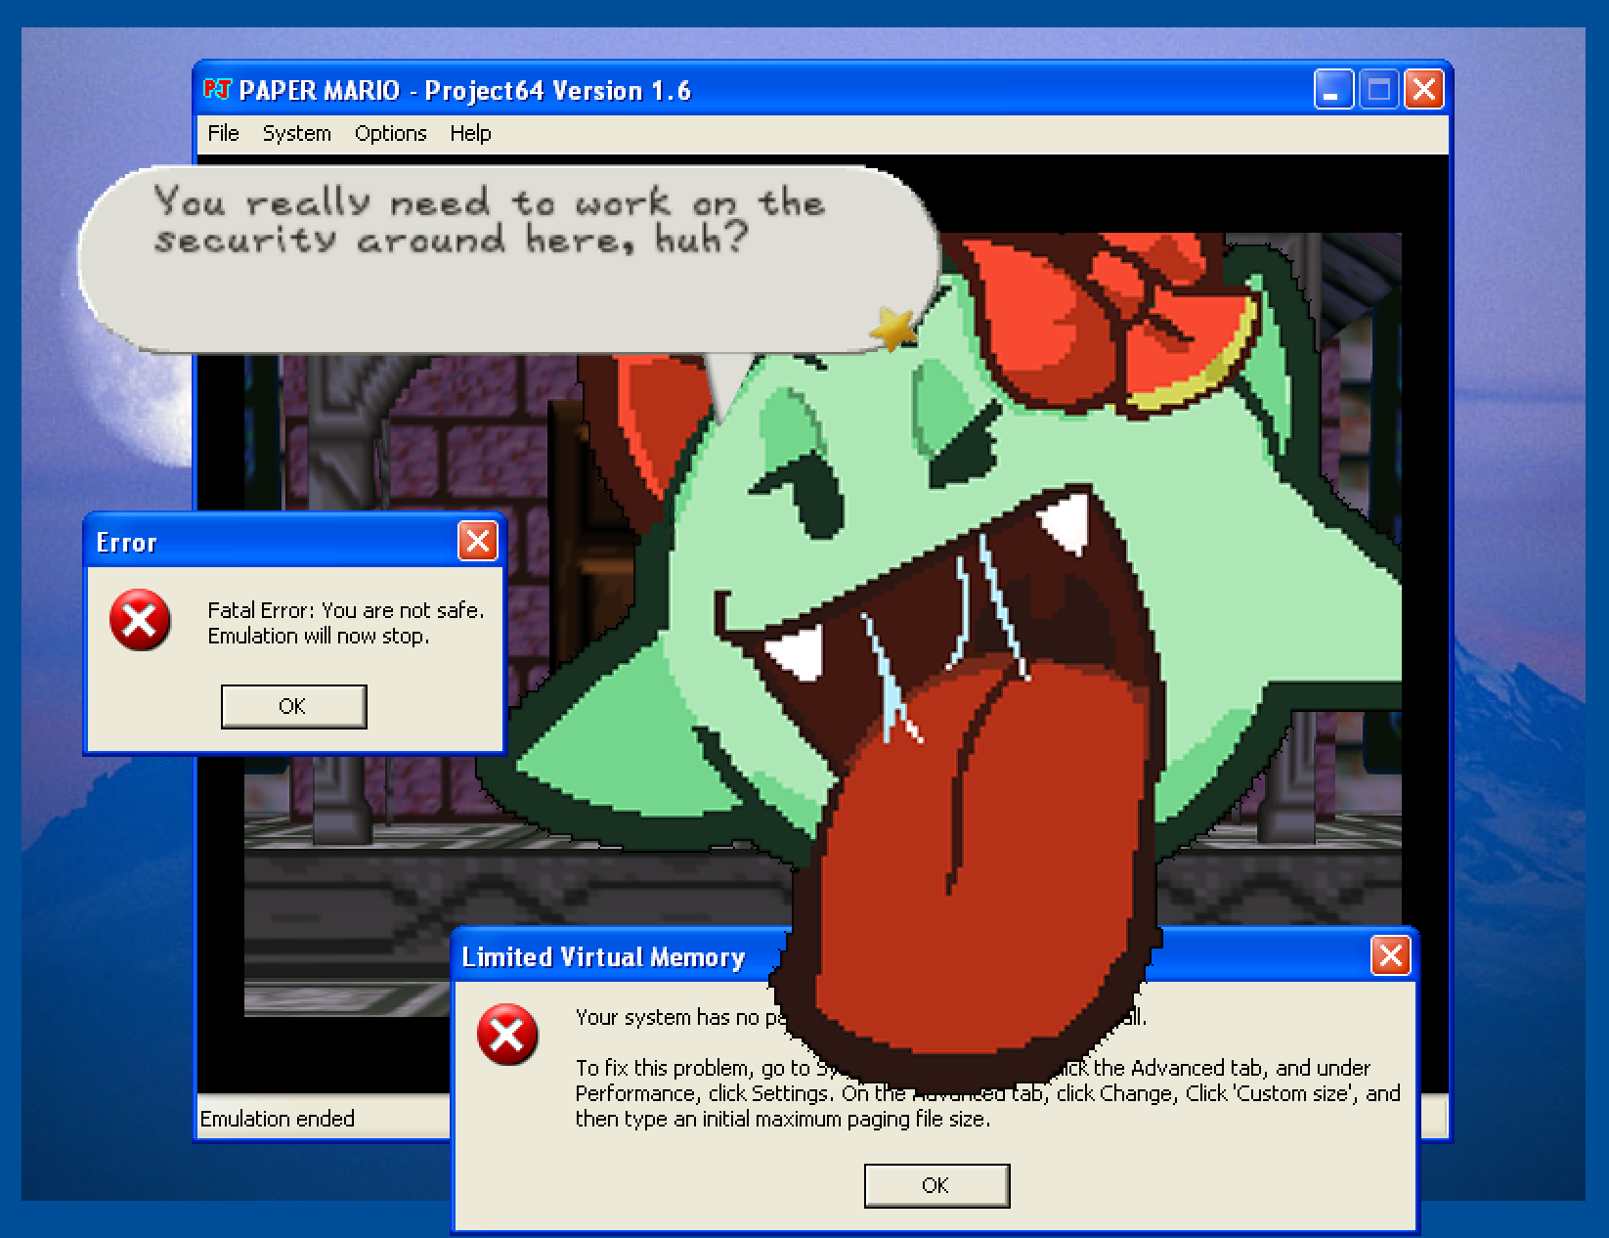Close the Project64 Paper Mario window
This screenshot has width=1609, height=1238.
1424,91
